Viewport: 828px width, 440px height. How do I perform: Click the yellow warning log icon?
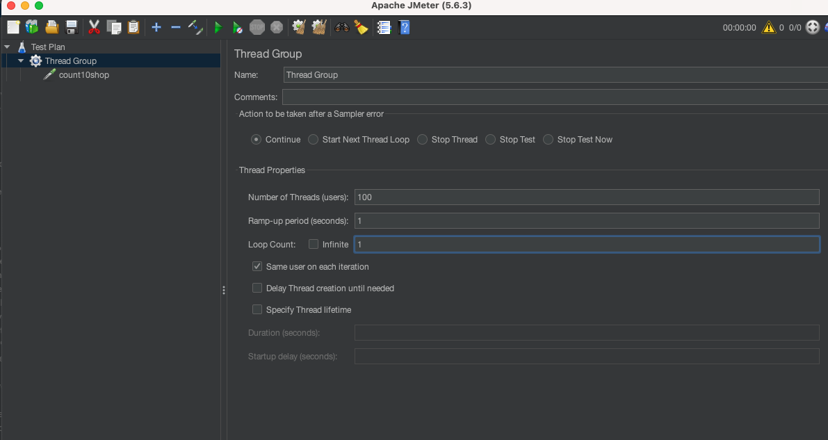(768, 28)
